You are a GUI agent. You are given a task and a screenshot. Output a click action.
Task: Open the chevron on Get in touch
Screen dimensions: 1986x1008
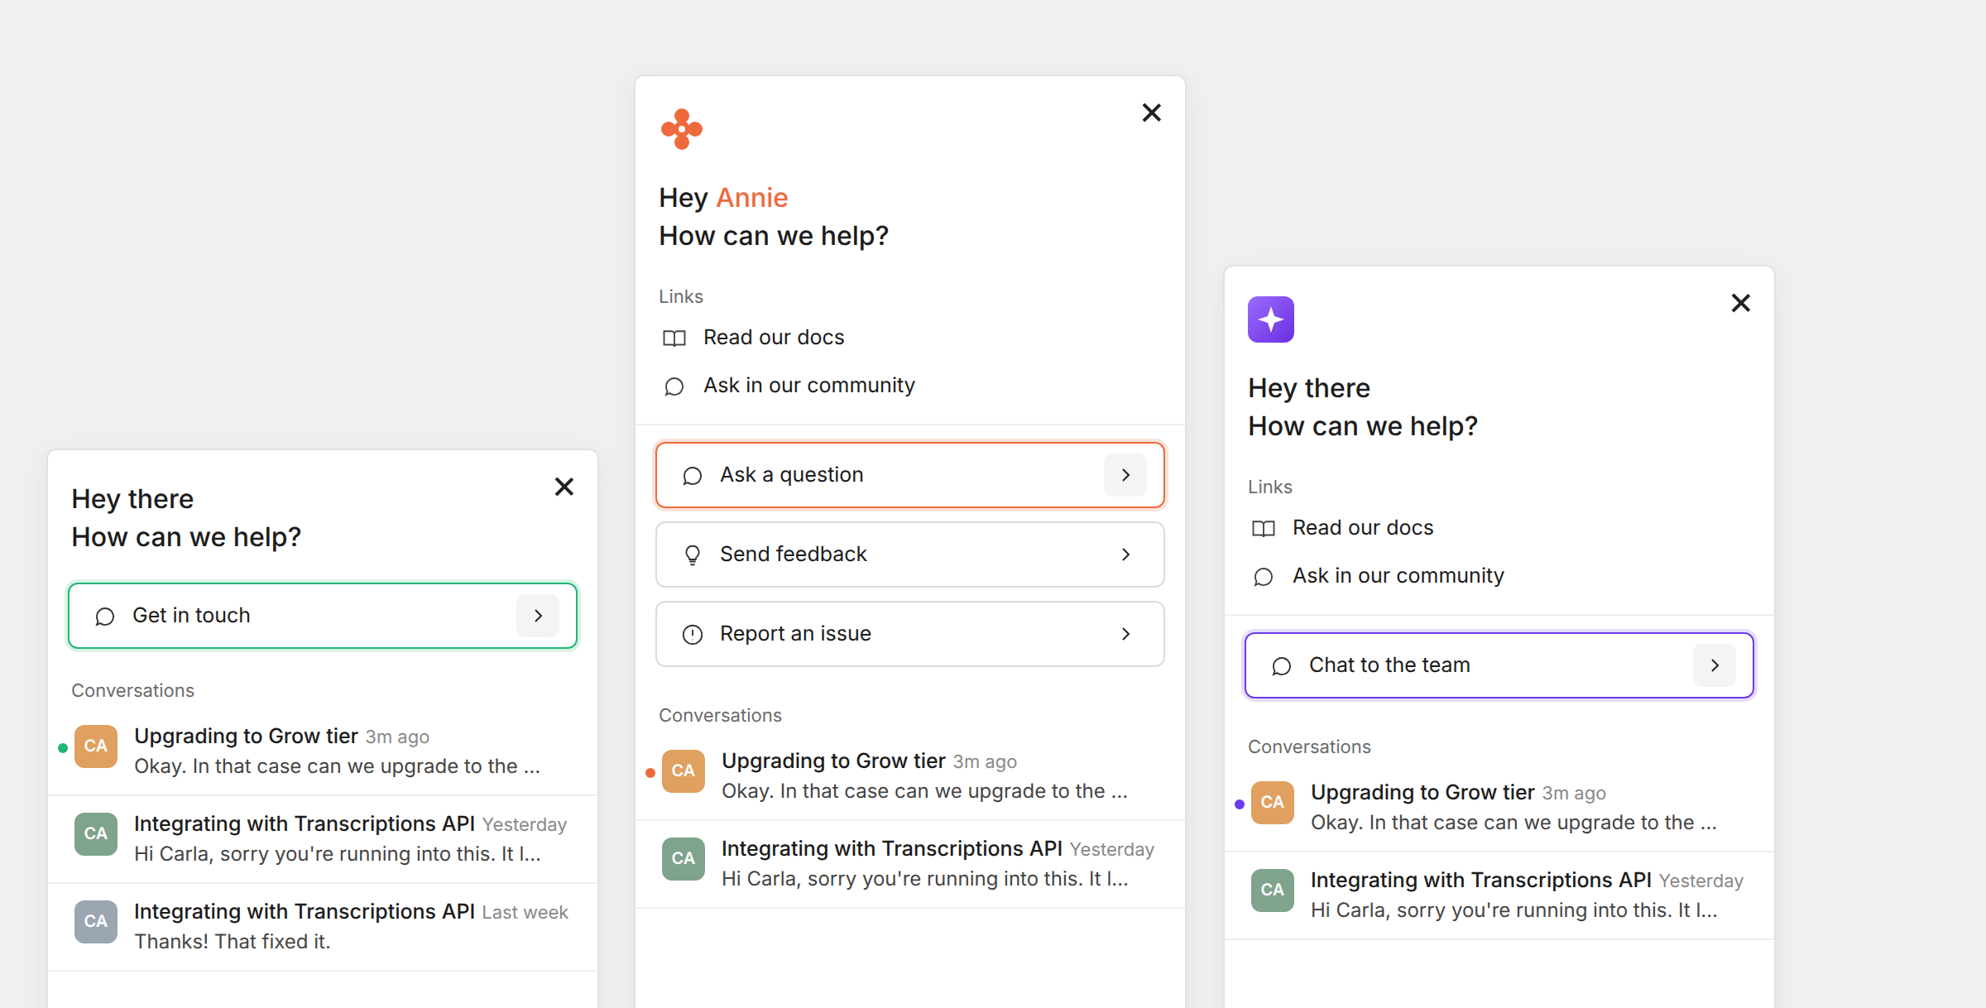[x=538, y=616]
